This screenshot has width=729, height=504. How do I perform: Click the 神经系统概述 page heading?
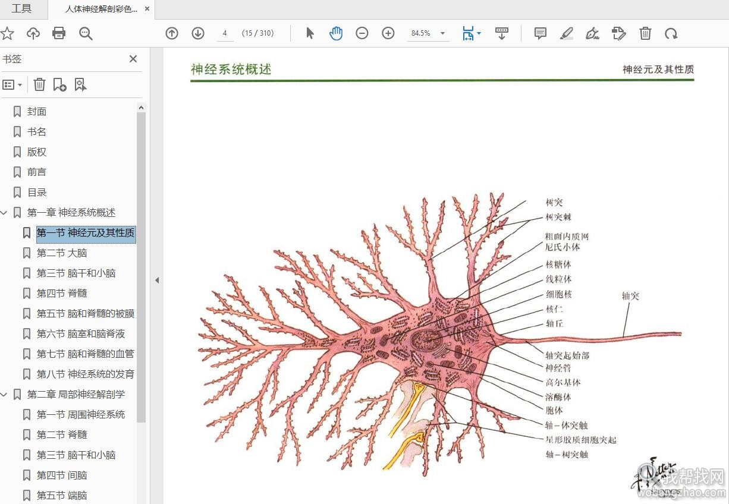click(x=231, y=70)
